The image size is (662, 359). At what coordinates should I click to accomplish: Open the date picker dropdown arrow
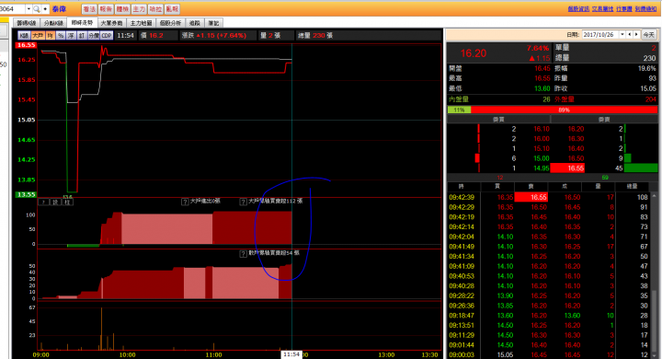tap(622, 35)
